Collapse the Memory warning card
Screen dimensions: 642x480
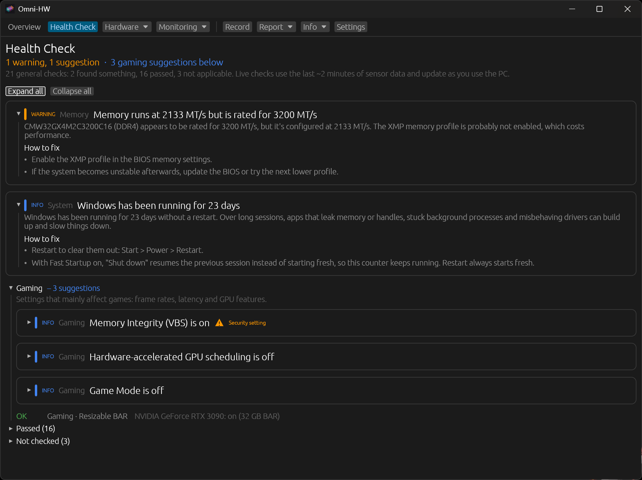(x=19, y=114)
